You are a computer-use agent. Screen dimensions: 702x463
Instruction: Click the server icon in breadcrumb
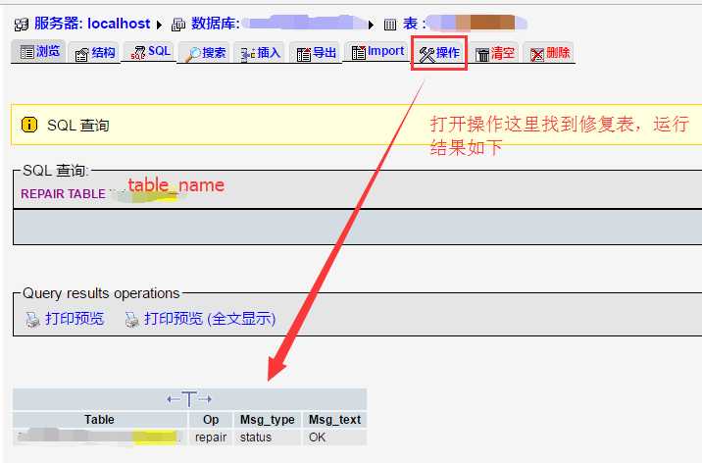click(21, 25)
